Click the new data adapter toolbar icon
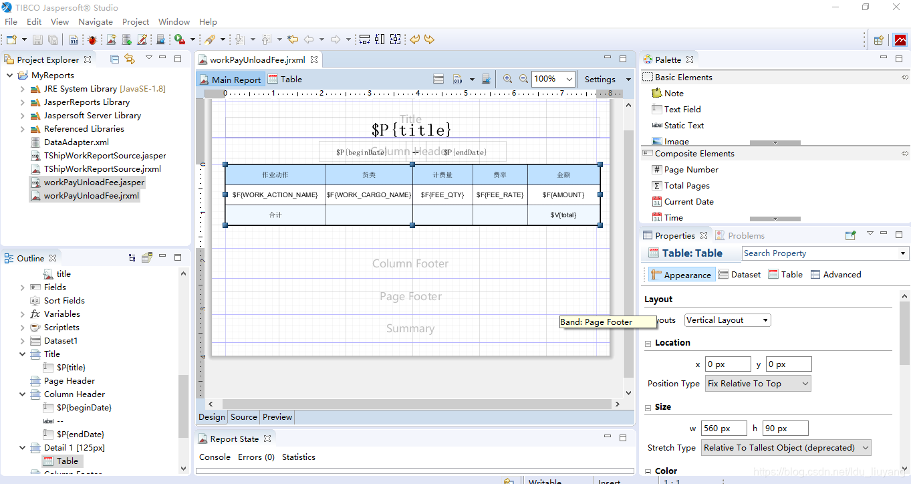This screenshot has width=911, height=484. (127, 40)
